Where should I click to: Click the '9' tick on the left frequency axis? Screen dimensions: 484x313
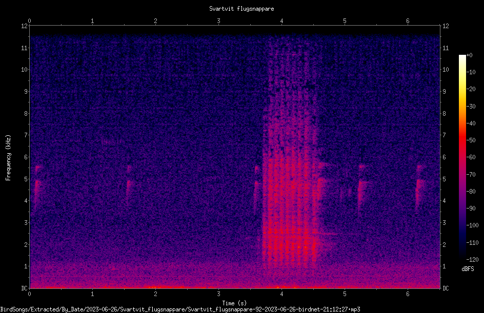(26, 92)
